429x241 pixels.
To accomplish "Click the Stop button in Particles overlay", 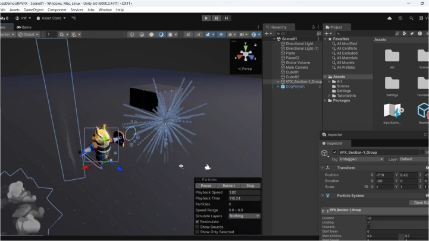I will point(250,186).
